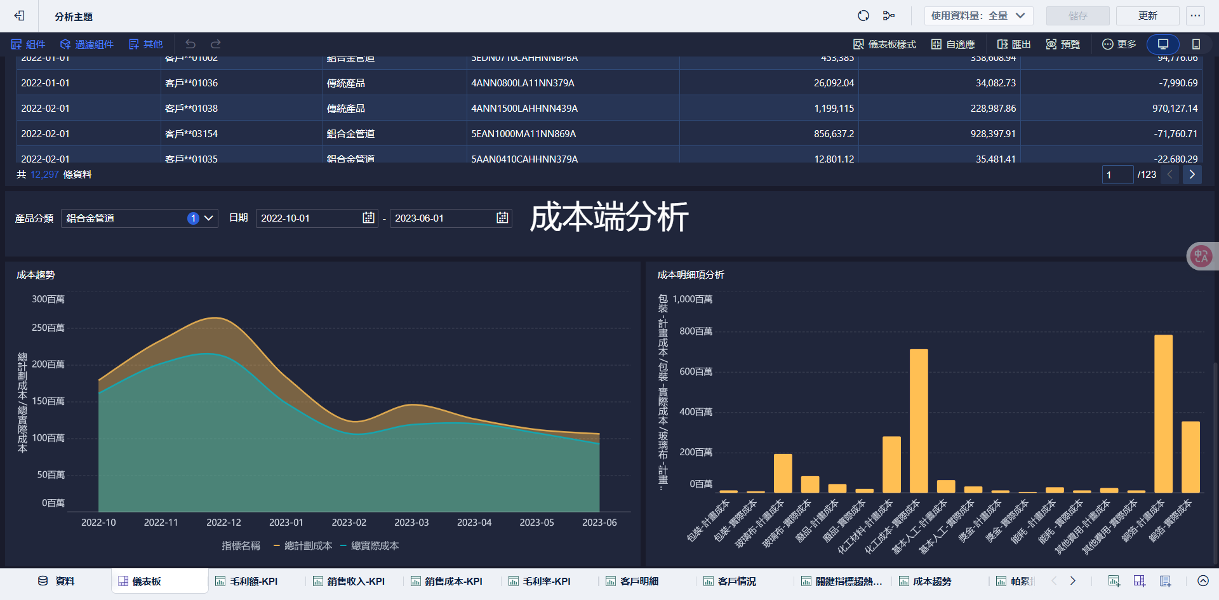Switch to the 客戶明細 tab

click(x=632, y=581)
